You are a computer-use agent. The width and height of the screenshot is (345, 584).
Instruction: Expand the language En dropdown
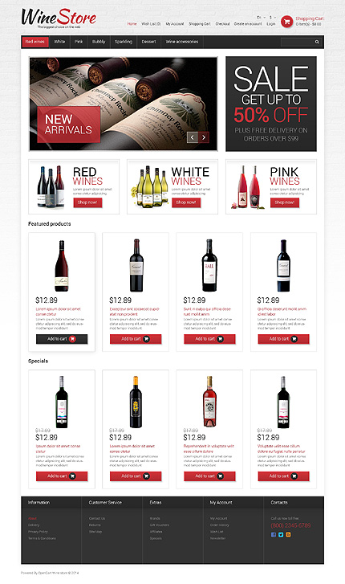point(261,17)
